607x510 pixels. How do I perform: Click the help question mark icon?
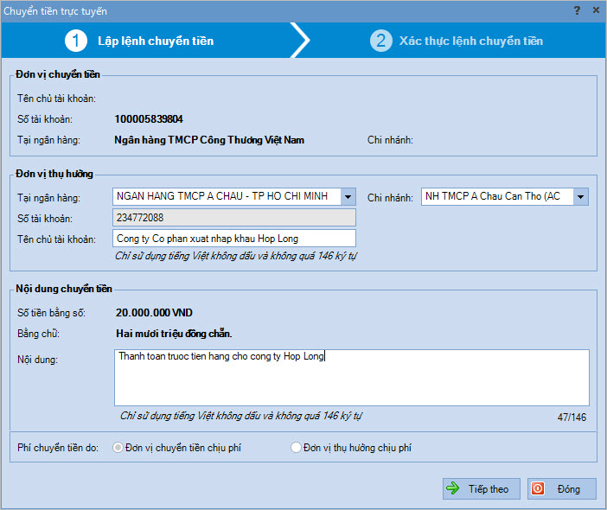[577, 10]
